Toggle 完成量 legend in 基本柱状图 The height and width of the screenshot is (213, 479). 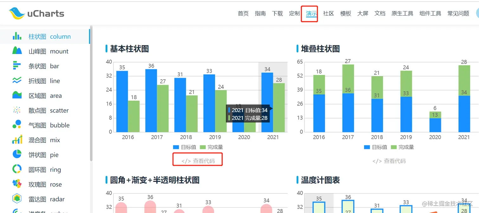[x=211, y=147]
